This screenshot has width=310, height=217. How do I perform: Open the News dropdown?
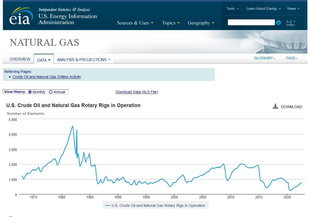[x=293, y=9]
